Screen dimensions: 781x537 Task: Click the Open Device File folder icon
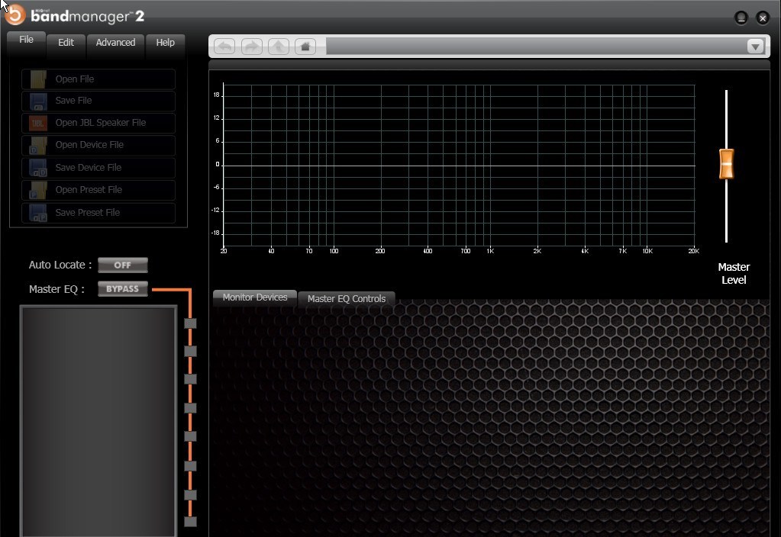pyautogui.click(x=37, y=145)
